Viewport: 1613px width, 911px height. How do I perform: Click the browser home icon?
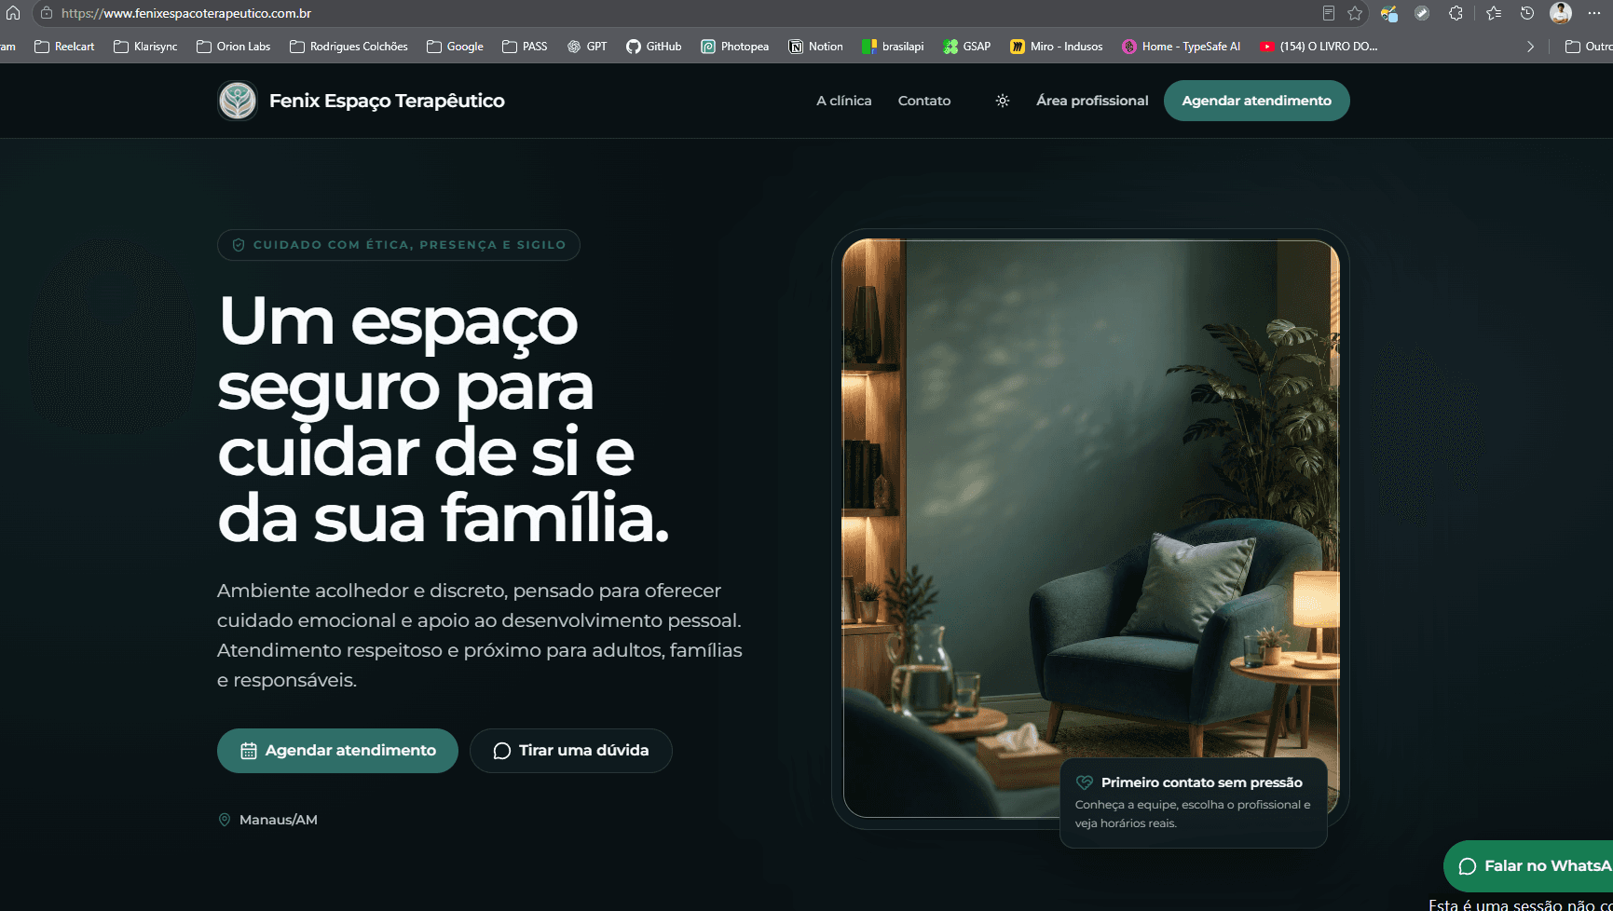[x=13, y=13]
